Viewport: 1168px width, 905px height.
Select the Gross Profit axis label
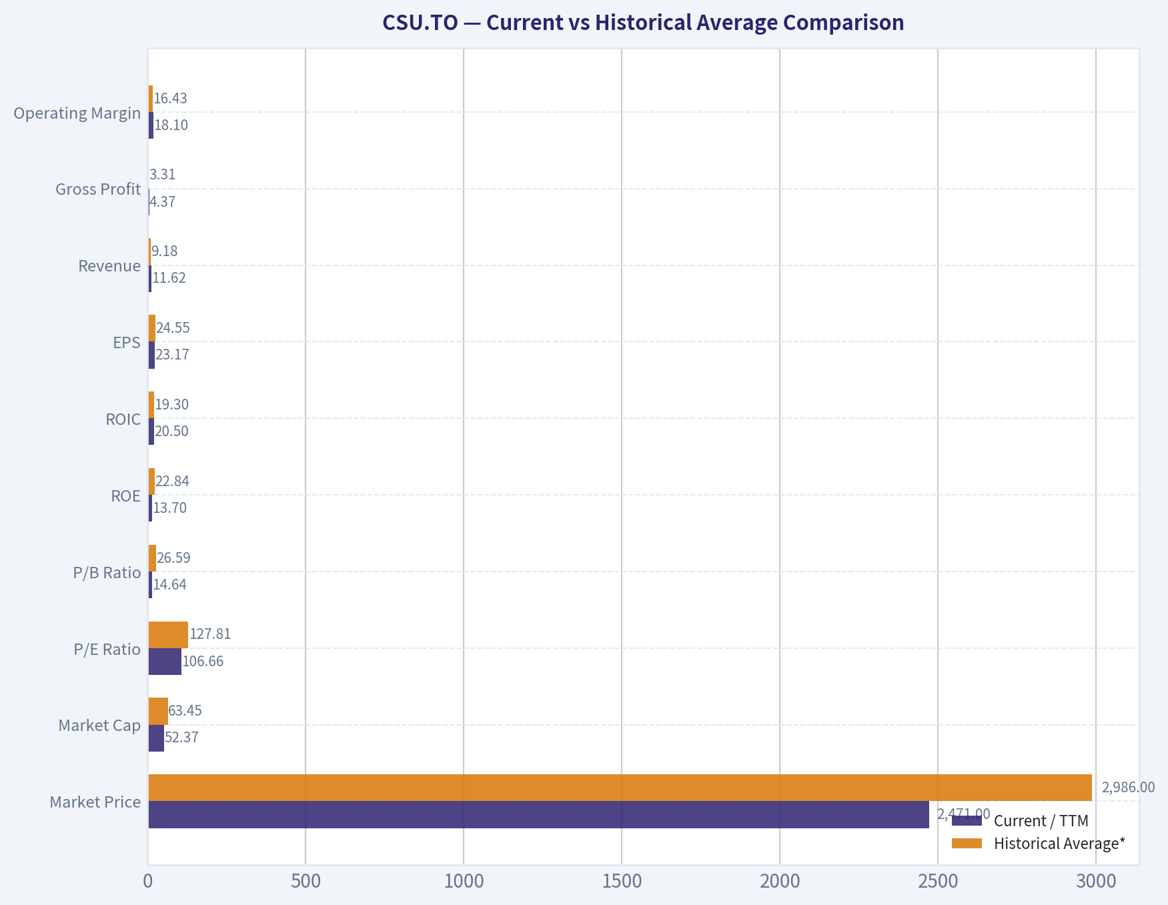point(98,189)
